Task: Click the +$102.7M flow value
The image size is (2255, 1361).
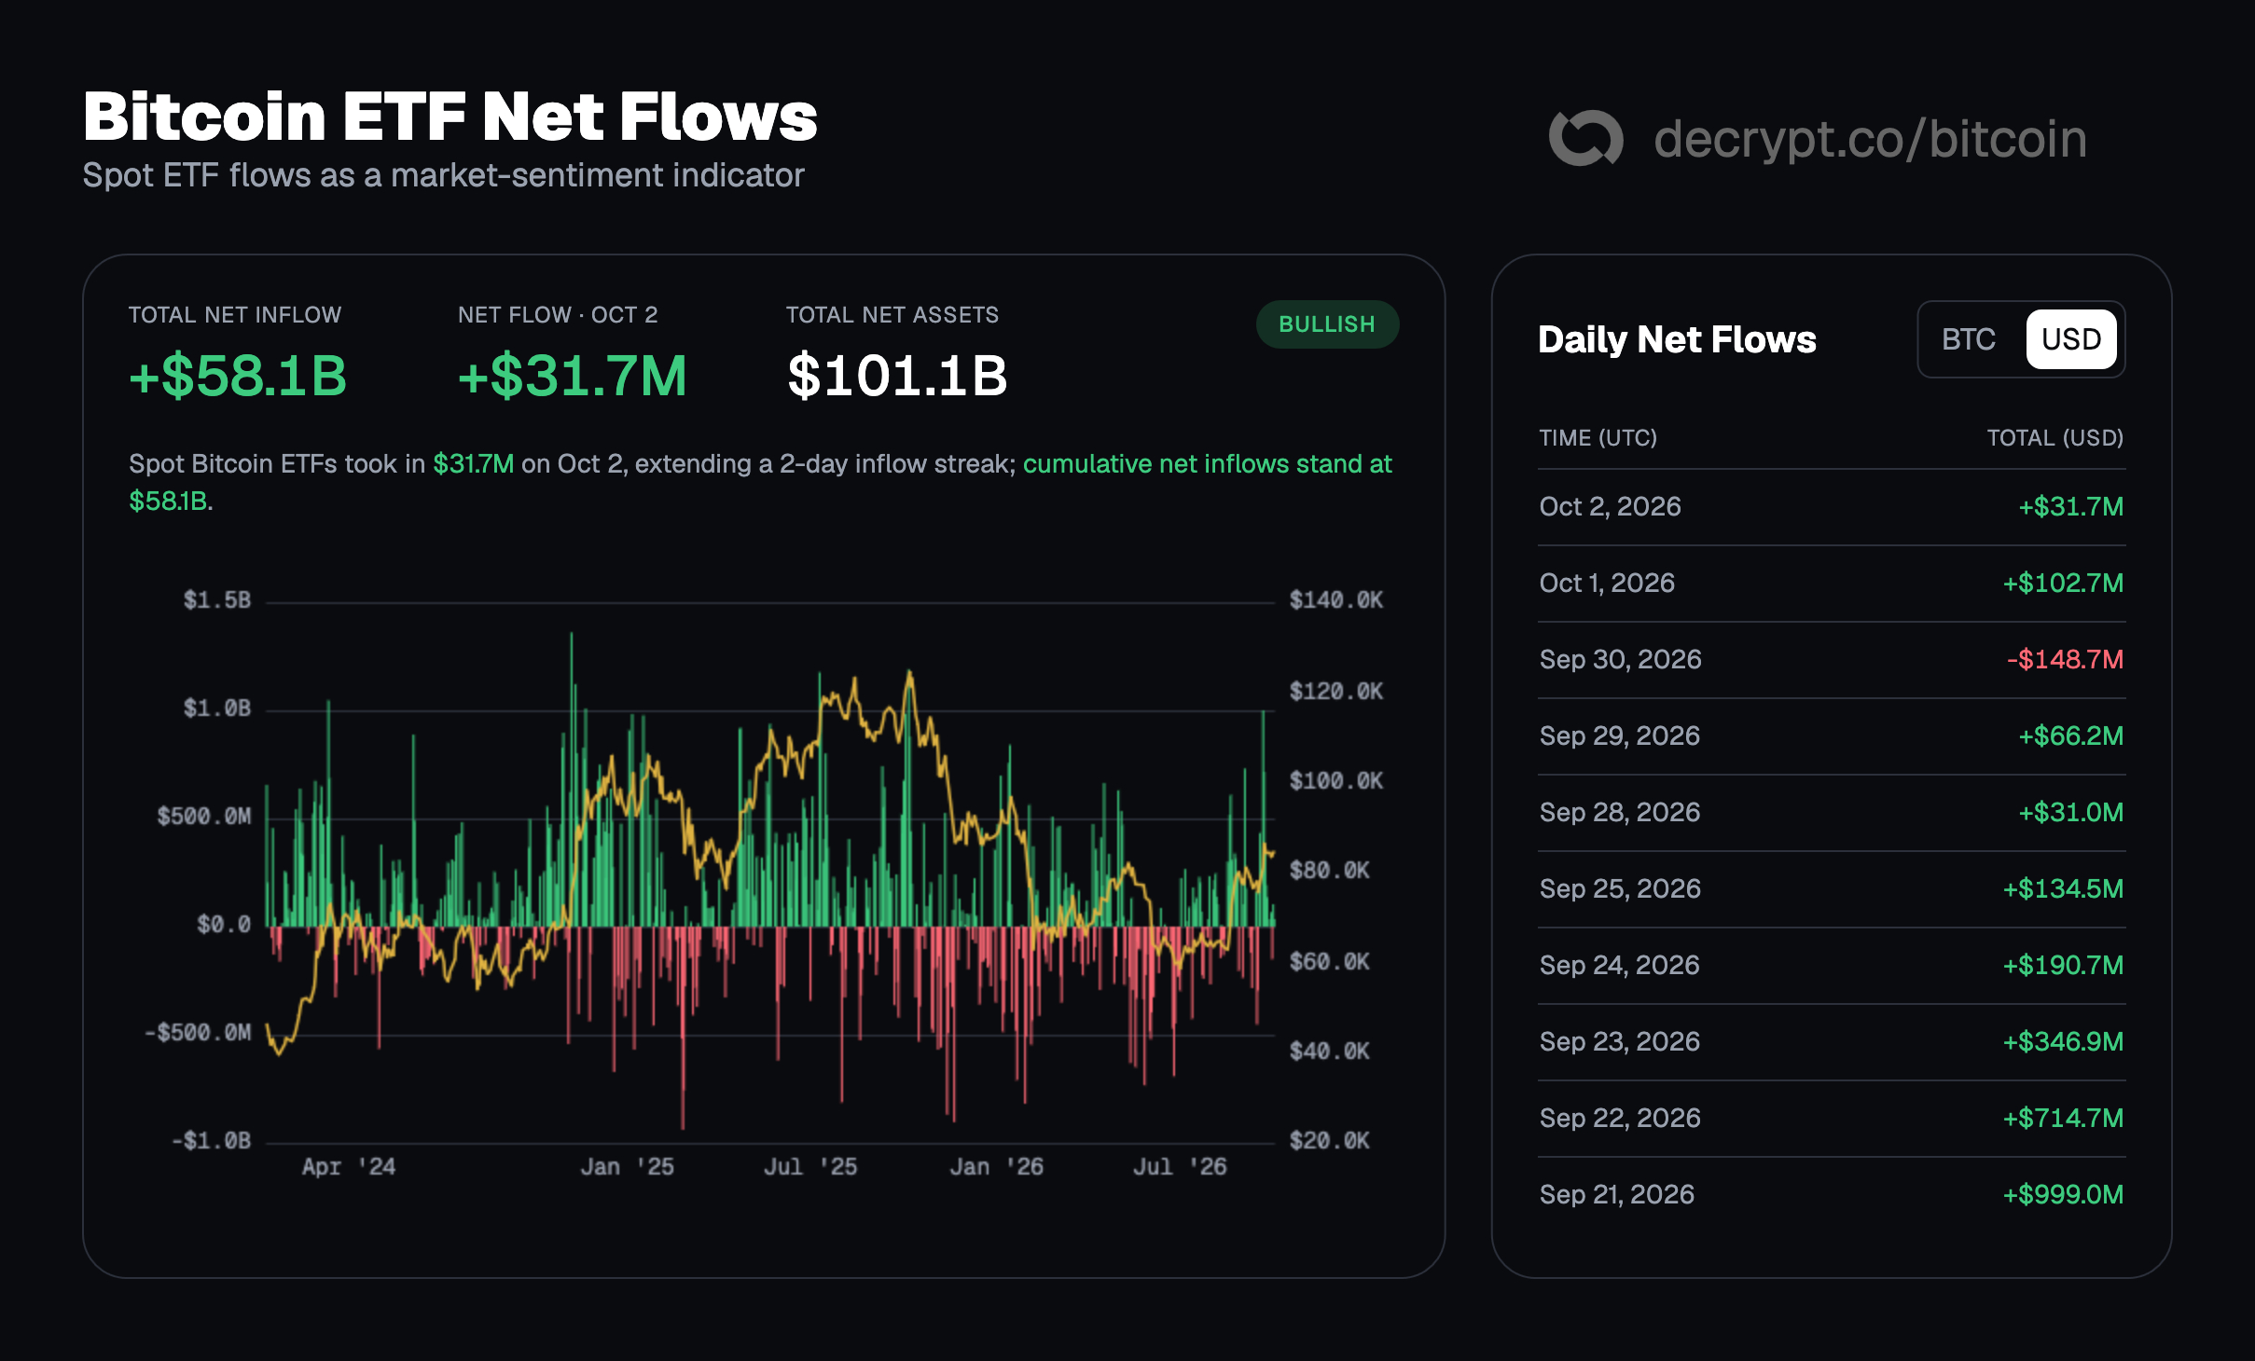Action: pyautogui.click(x=2063, y=583)
